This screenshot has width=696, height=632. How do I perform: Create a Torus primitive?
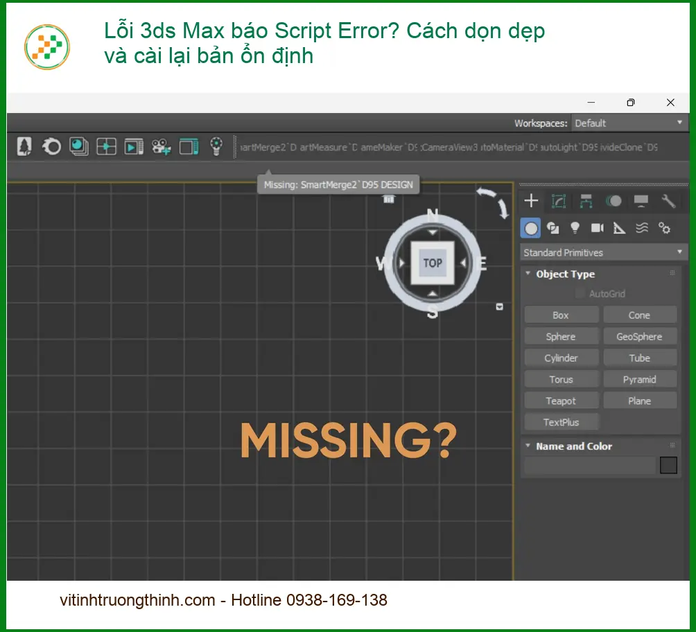point(561,379)
